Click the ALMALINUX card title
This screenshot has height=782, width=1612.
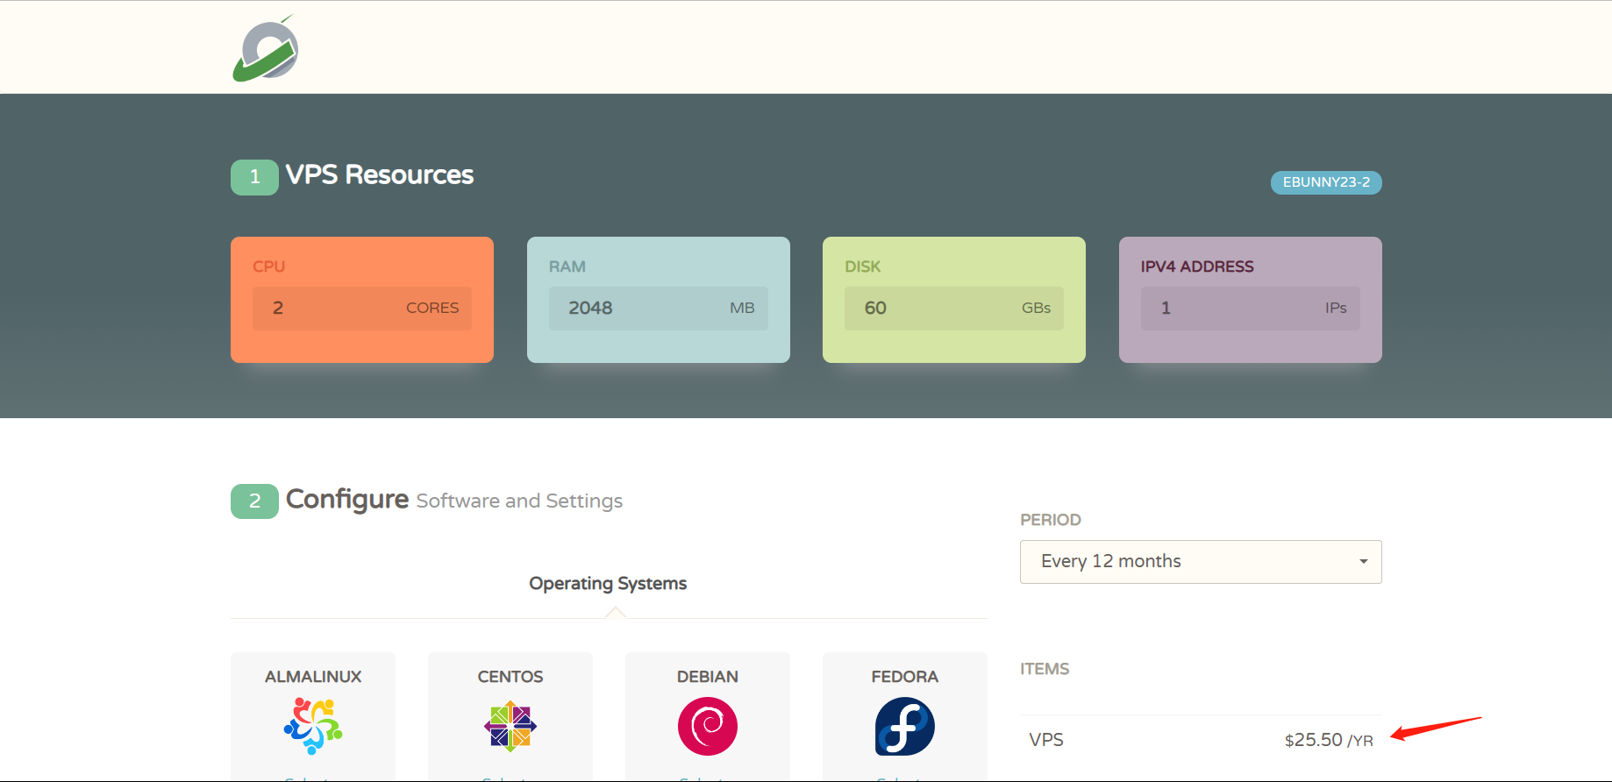click(313, 677)
